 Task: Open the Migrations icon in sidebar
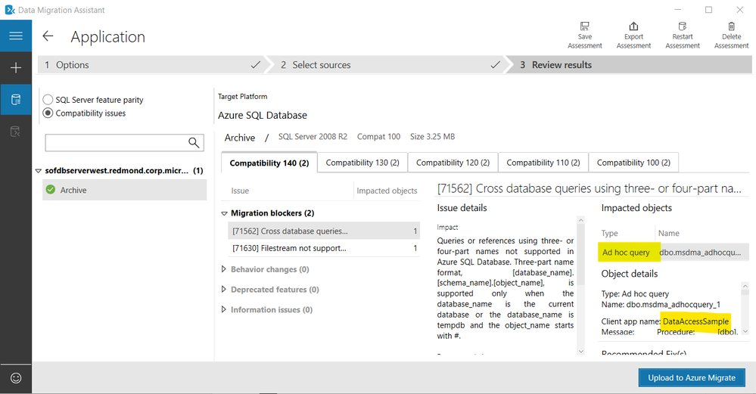click(x=16, y=132)
